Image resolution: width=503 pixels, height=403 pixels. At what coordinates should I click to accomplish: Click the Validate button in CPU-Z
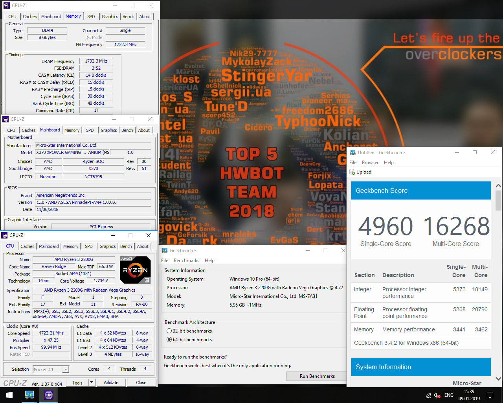click(111, 383)
